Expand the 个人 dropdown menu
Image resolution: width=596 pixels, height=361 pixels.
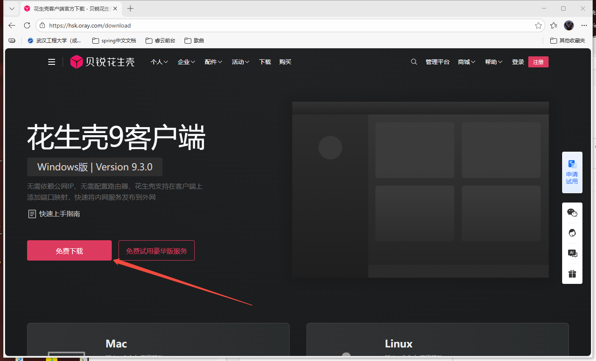coord(159,62)
